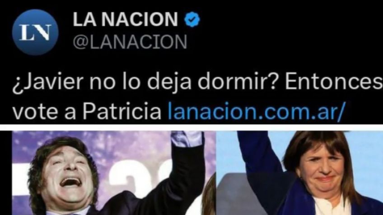Click the face of the woman in blue
This screenshot has width=383, height=215.
pos(322,171)
